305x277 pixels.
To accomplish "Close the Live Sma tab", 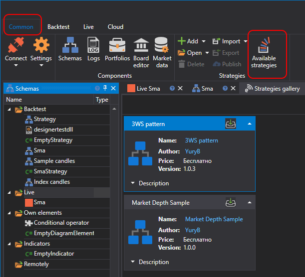I will click(180, 88).
